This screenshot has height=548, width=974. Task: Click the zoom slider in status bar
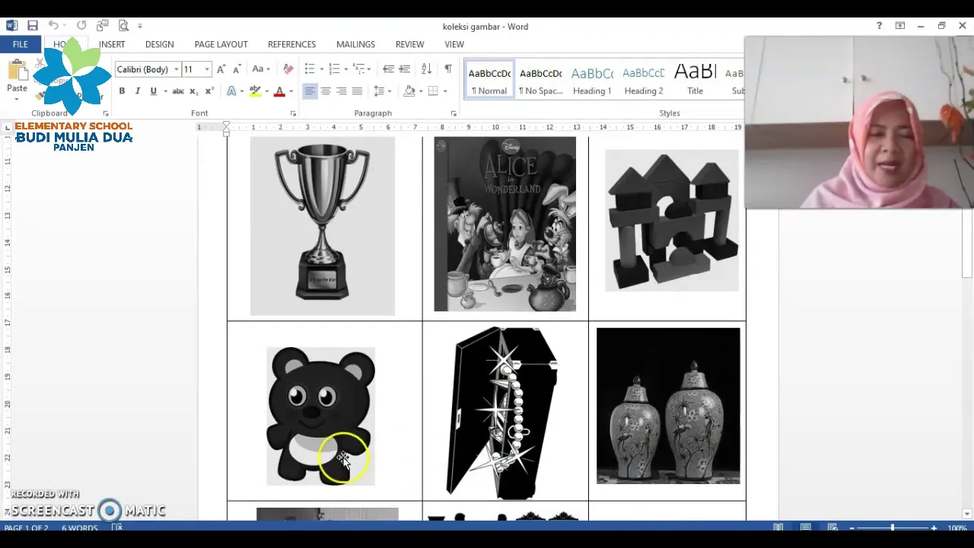pos(893,527)
